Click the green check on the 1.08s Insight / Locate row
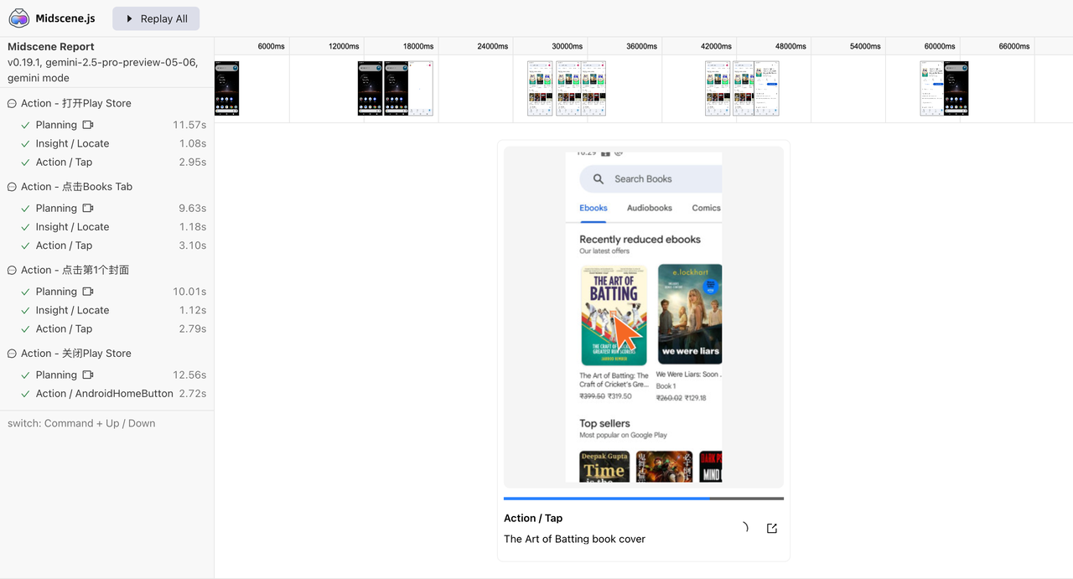Screen dimensions: 1073x579 (x=26, y=143)
